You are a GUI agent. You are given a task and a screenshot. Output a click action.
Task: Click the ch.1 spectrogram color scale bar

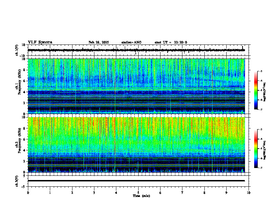tap(256, 90)
